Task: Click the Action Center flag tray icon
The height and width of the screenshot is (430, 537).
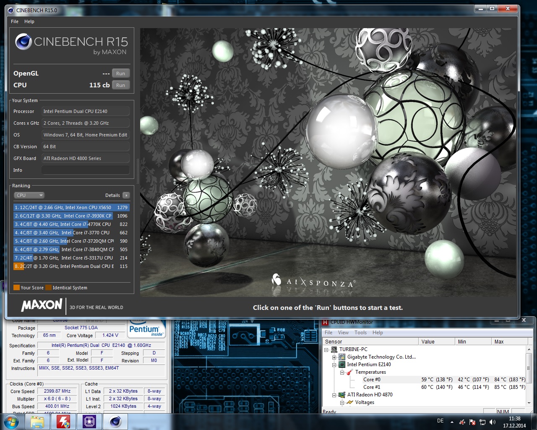Action: [x=472, y=422]
